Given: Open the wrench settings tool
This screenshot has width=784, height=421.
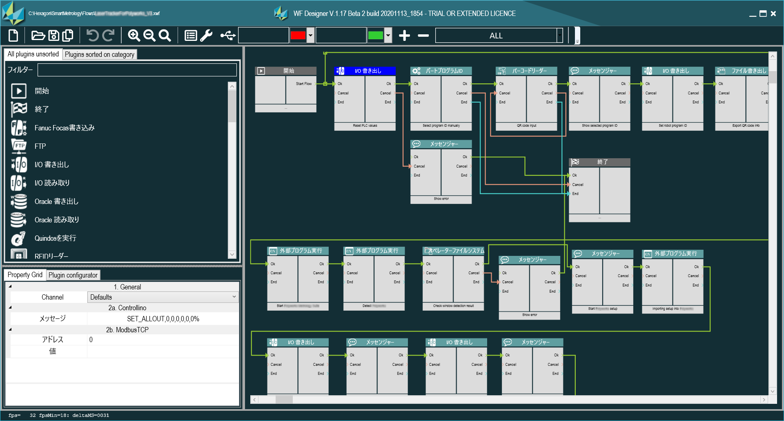Looking at the screenshot, I should point(206,36).
